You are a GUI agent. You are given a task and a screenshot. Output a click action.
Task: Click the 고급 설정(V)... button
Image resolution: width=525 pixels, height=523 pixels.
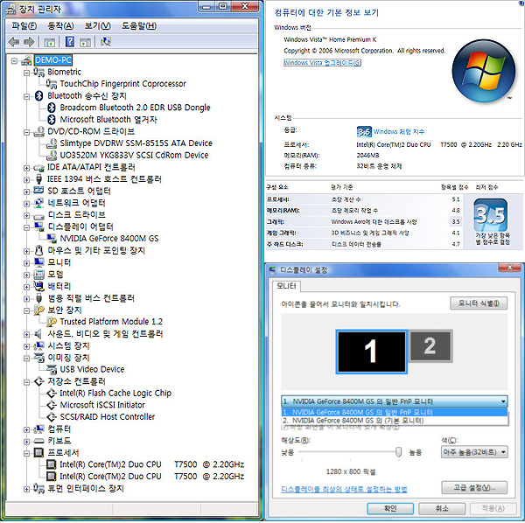474,488
